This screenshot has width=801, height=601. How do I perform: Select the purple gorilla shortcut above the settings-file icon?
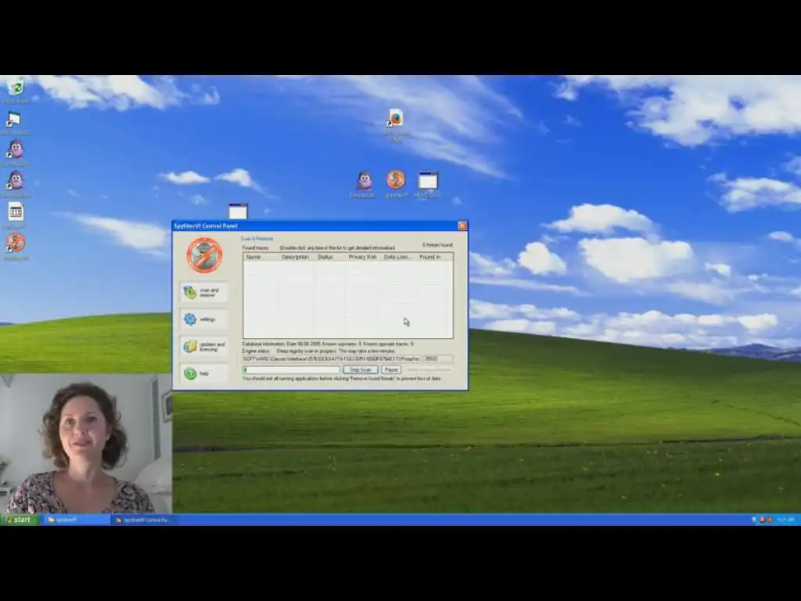pyautogui.click(x=16, y=181)
